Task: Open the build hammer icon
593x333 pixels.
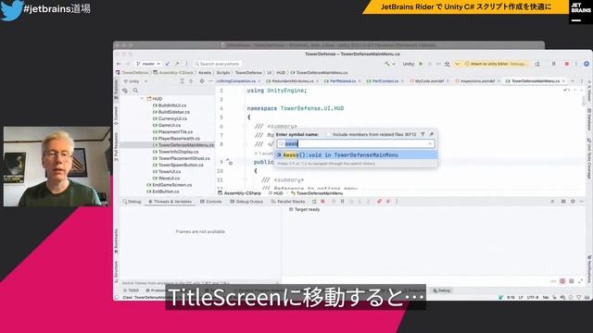Action: pos(387,64)
